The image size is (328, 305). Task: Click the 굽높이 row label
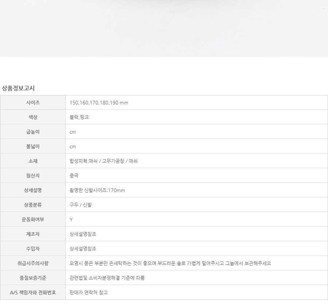(x=33, y=132)
